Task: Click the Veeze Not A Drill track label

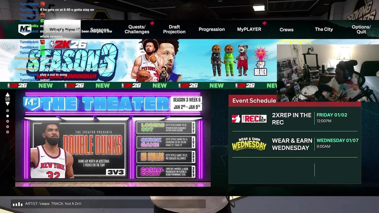Action: 53,204
